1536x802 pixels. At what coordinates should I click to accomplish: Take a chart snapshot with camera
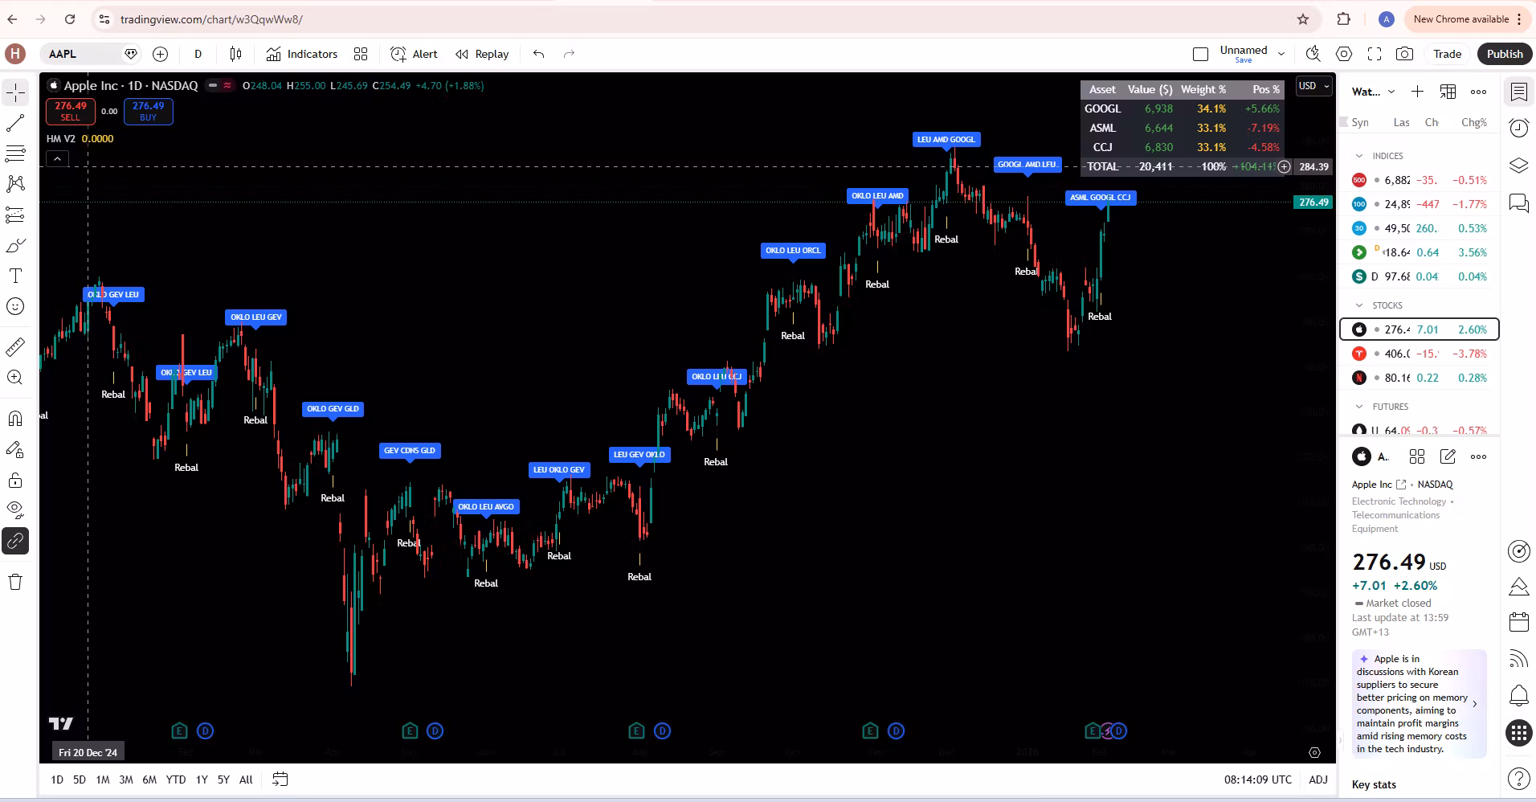tap(1405, 54)
